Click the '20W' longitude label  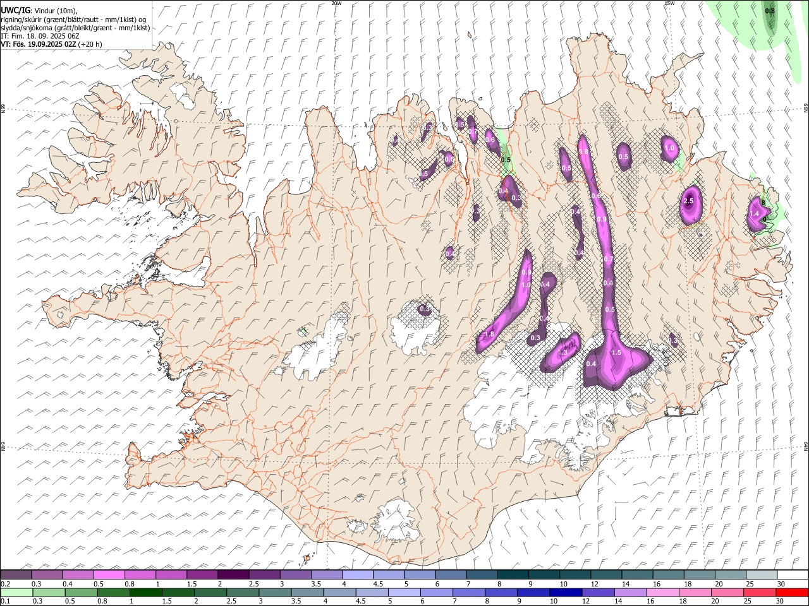[x=336, y=3]
